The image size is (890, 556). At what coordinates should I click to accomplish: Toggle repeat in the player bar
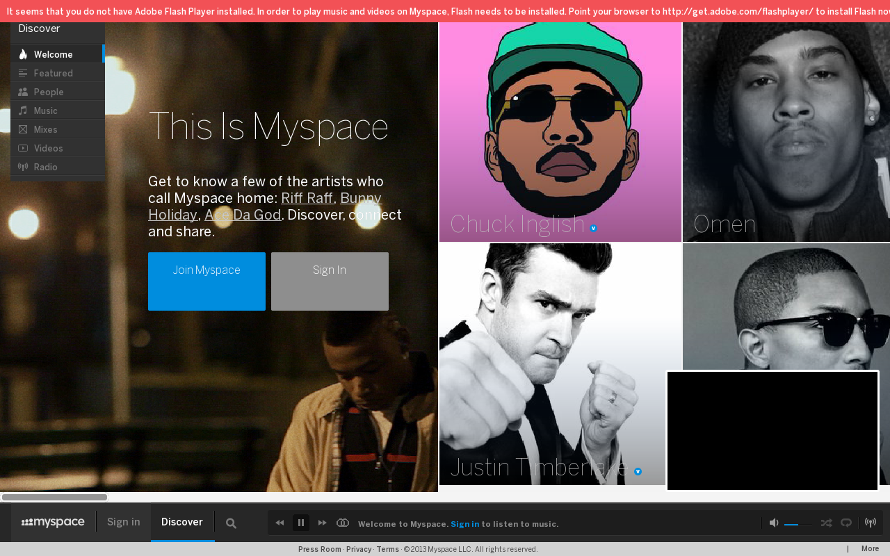(x=846, y=523)
